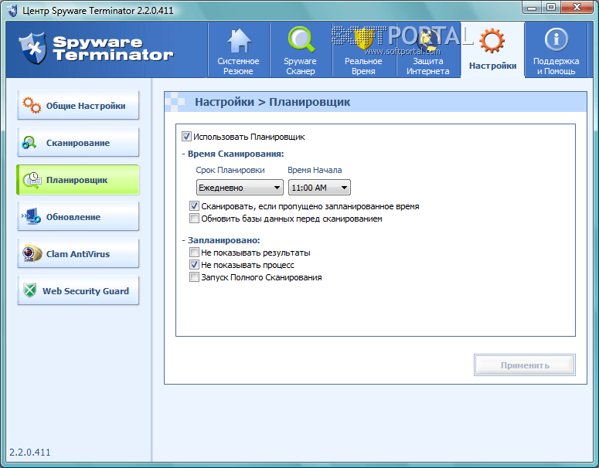599x468 pixels.
Task: Click the Spyware Сканер magnifier icon
Action: pyautogui.click(x=301, y=39)
